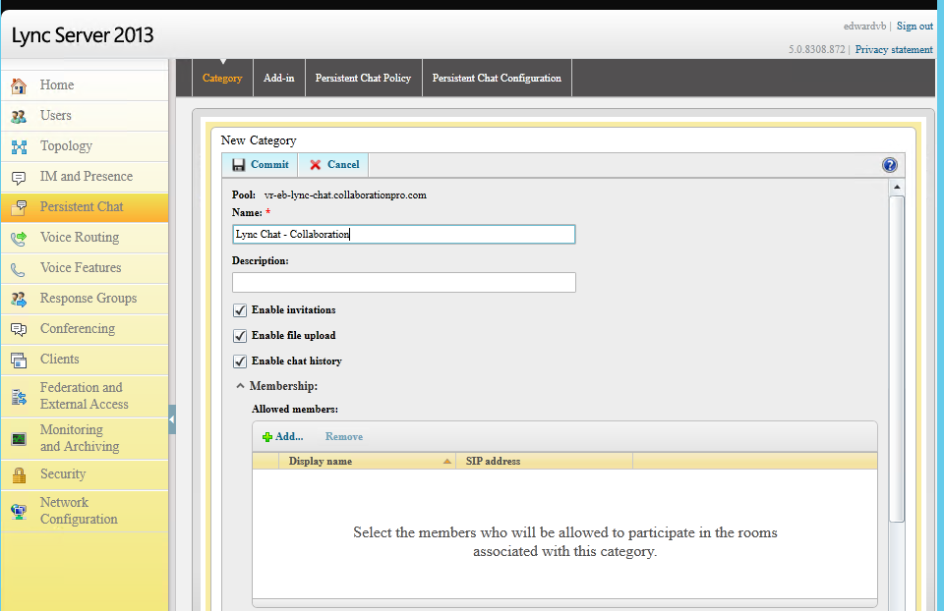Click the Security padlock icon
The height and width of the screenshot is (611, 944).
(x=19, y=475)
